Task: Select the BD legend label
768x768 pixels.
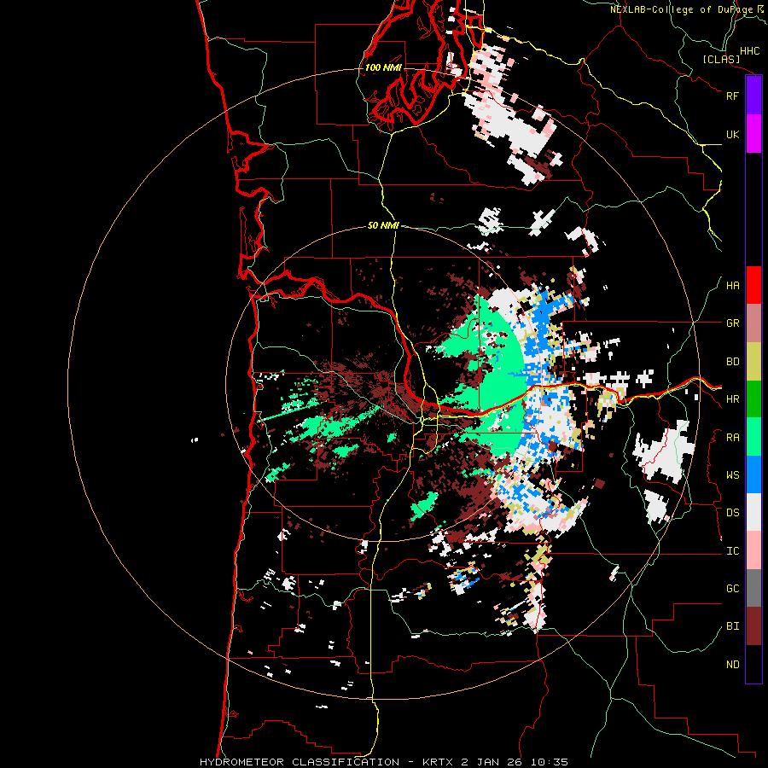Action: click(x=732, y=362)
